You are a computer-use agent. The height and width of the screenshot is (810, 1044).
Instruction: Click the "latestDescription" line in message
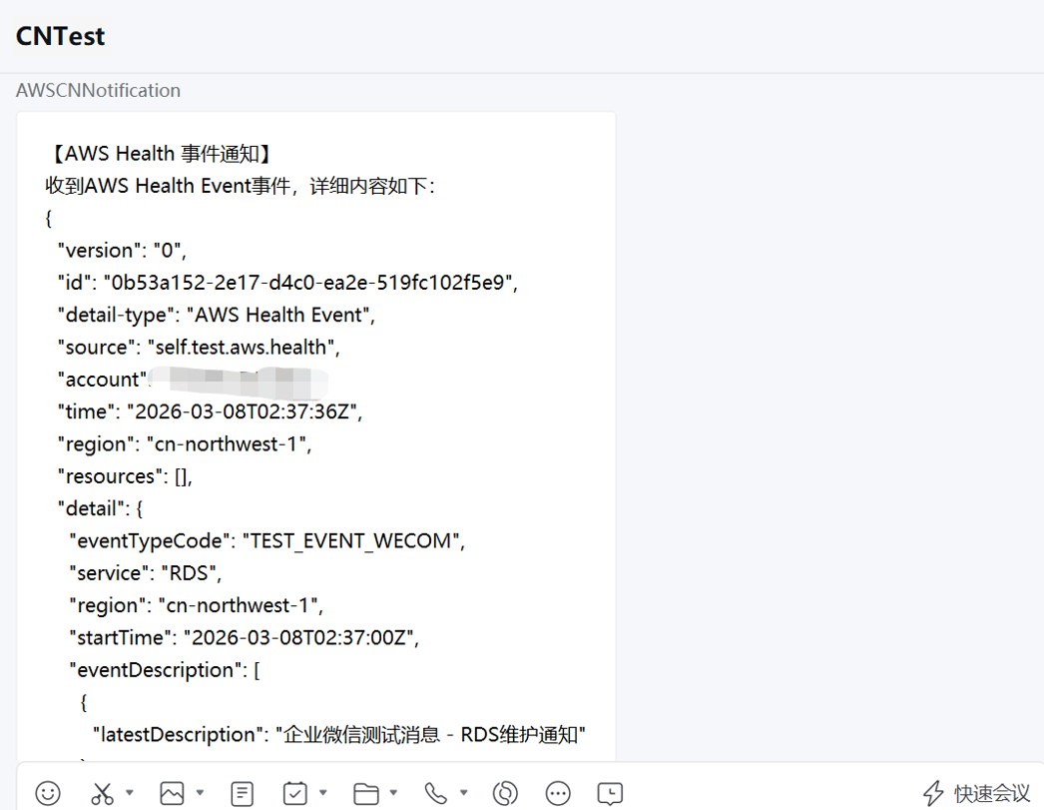339,734
